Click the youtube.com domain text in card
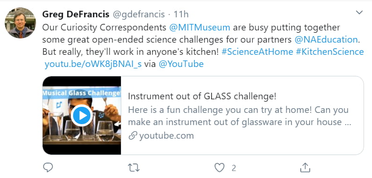The width and height of the screenshot is (372, 178). click(x=166, y=136)
